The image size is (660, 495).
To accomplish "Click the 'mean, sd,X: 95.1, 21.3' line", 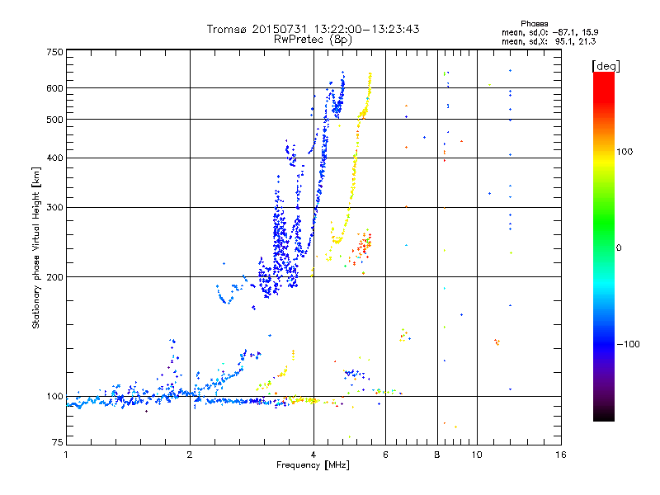I will coord(549,41).
